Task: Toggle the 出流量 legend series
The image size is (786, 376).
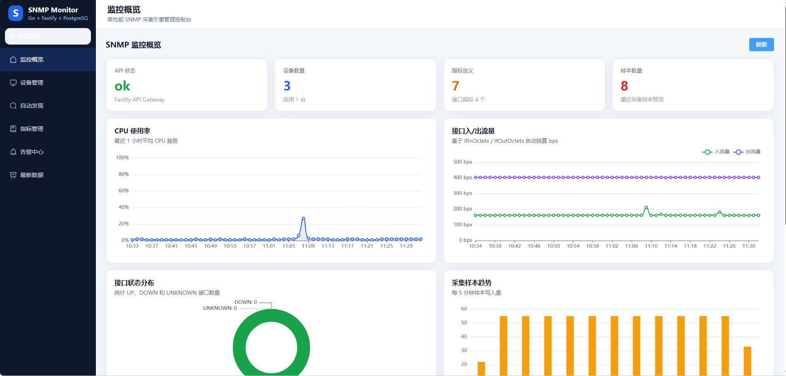Action: [747, 152]
